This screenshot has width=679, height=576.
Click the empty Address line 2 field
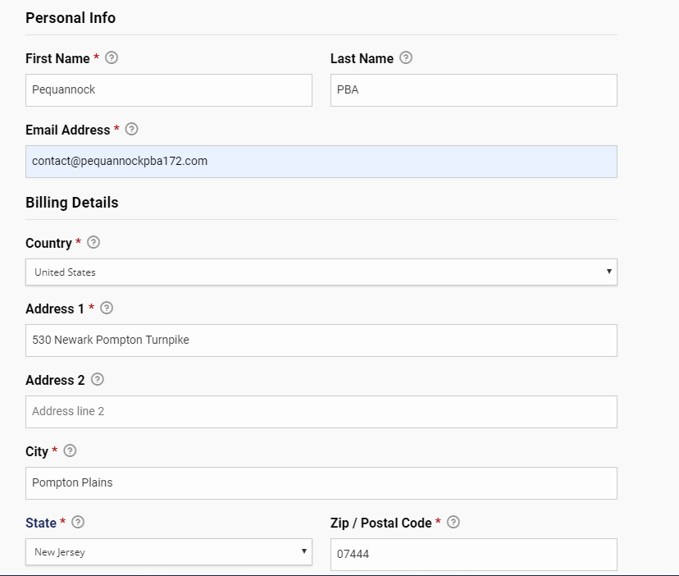coord(321,411)
